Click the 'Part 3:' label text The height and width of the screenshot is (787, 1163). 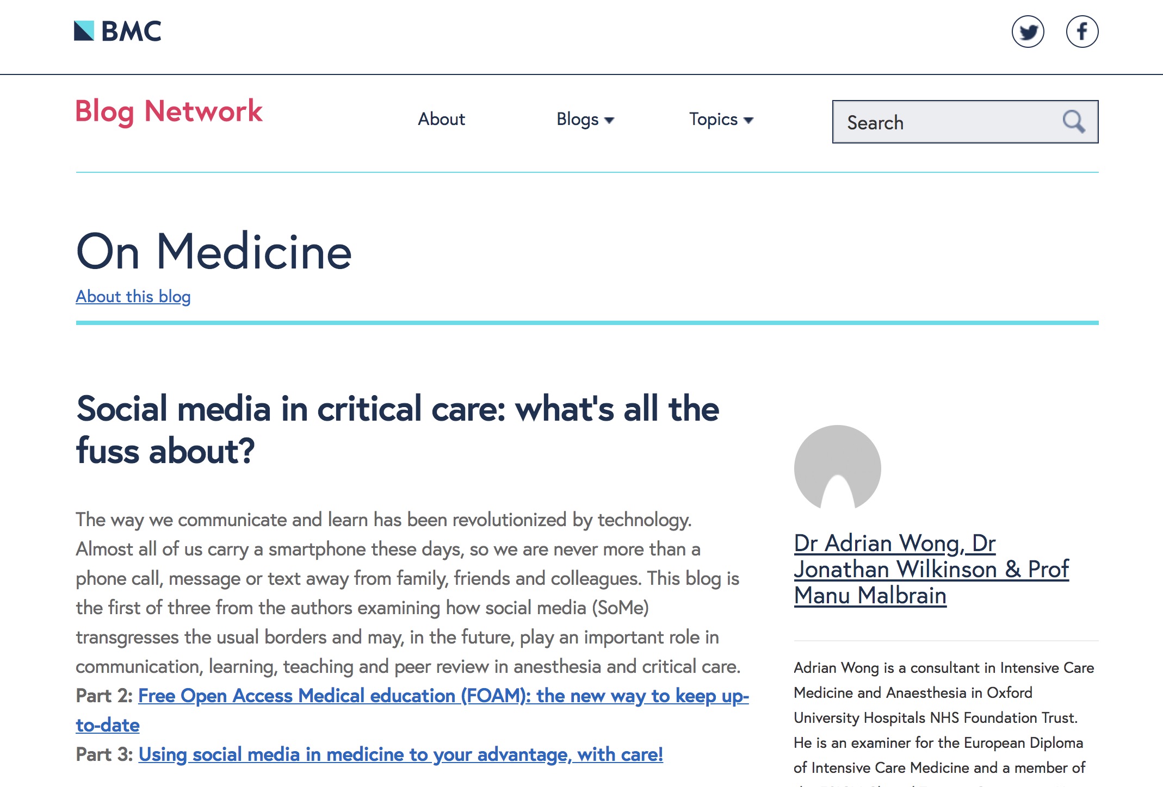click(x=104, y=754)
